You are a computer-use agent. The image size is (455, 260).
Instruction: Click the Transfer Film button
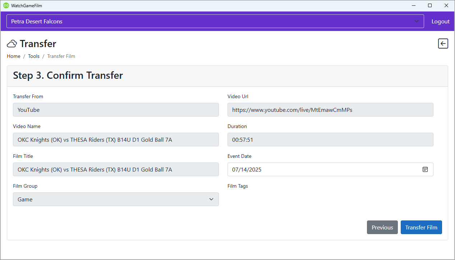click(421, 227)
